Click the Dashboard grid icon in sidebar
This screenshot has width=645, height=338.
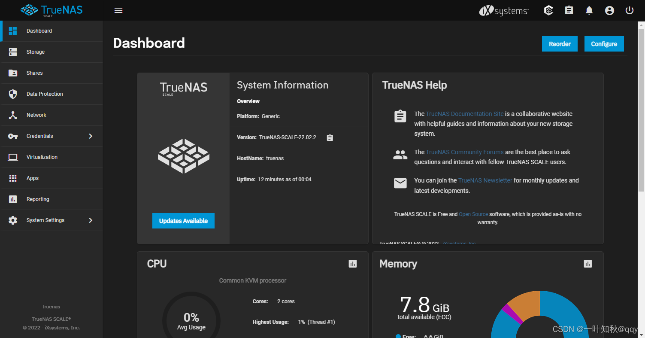point(13,31)
